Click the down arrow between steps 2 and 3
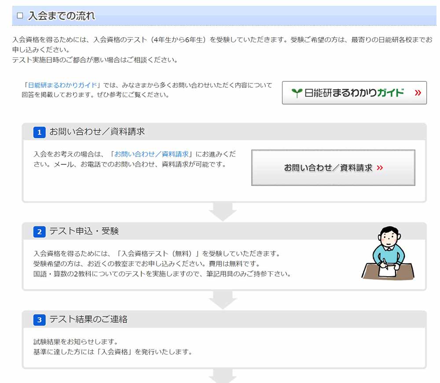The width and height of the screenshot is (440, 383). point(223,300)
